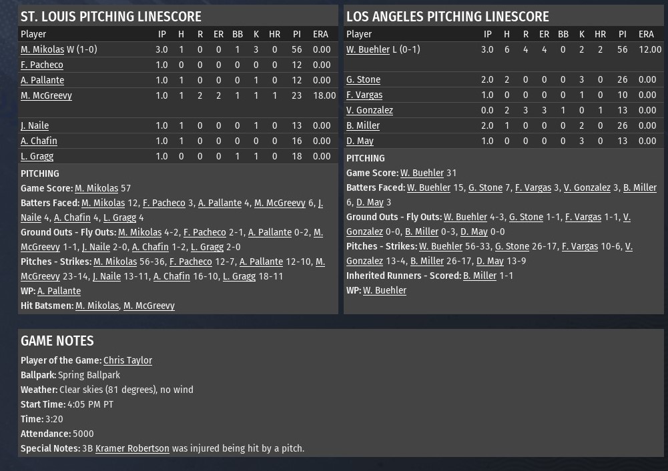The image size is (668, 471).
Task: Select M. McGreevy in linescore table
Action: coord(46,95)
